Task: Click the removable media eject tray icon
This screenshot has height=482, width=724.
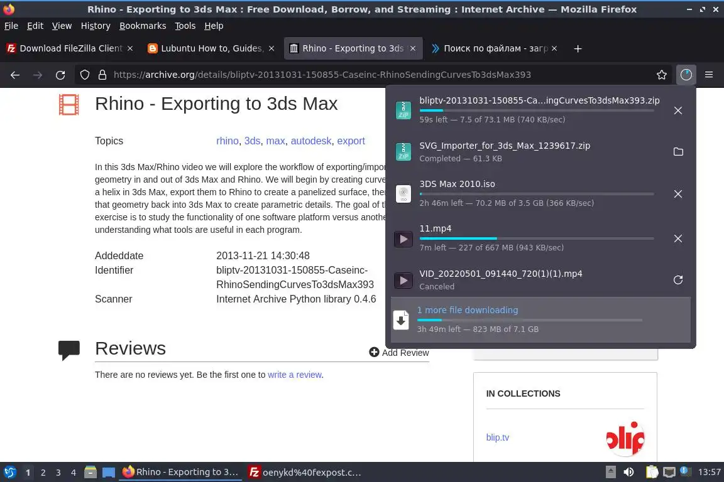Action: 610,472
